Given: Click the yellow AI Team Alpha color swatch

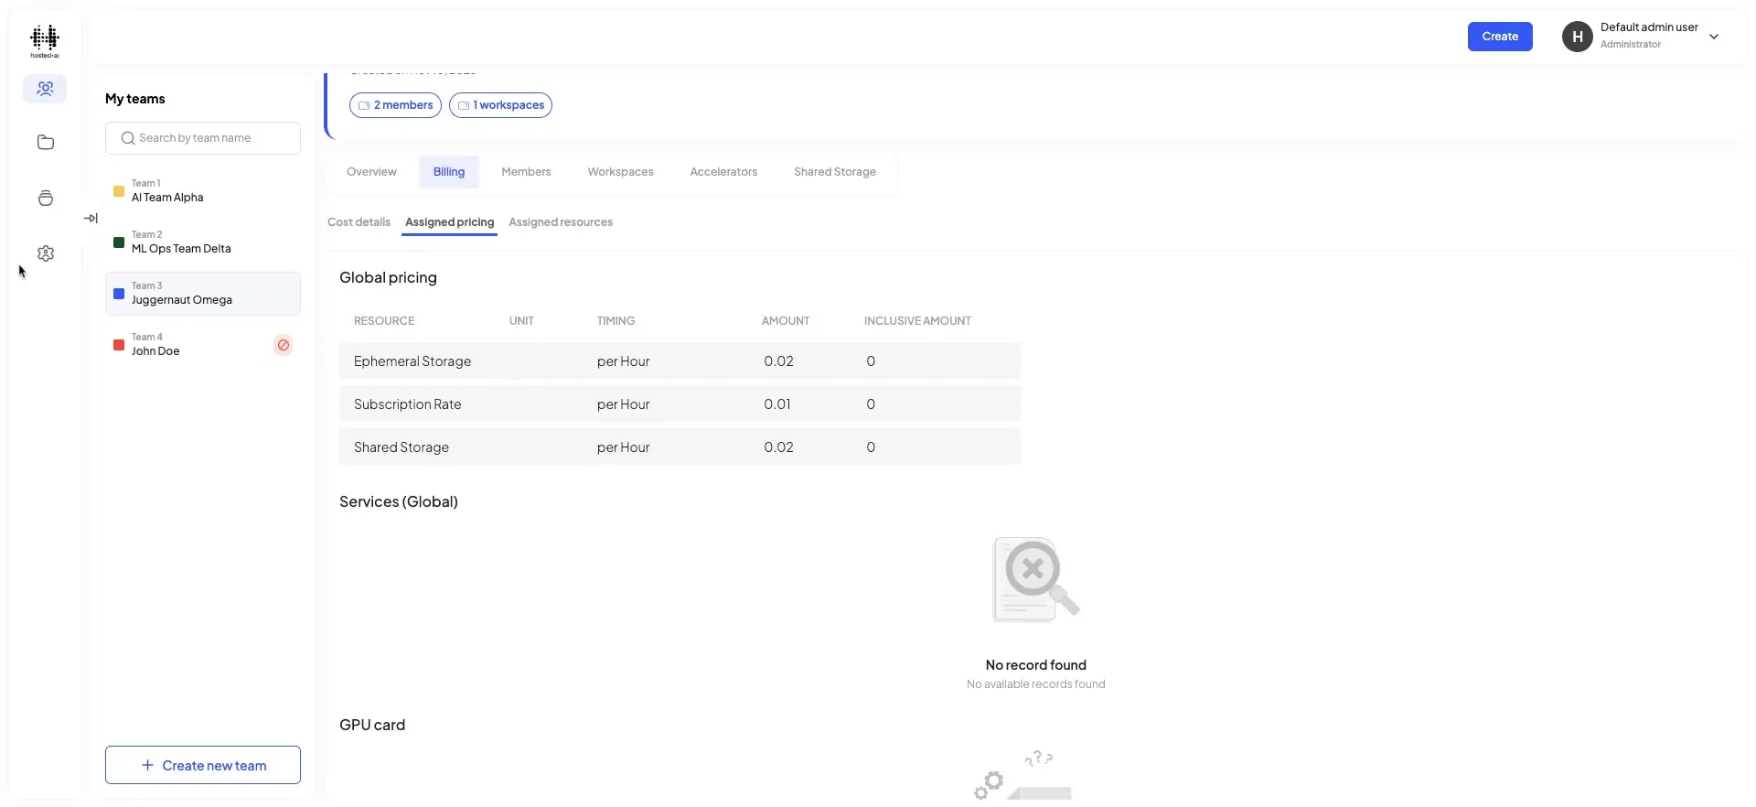Looking at the screenshot, I should pos(119,191).
